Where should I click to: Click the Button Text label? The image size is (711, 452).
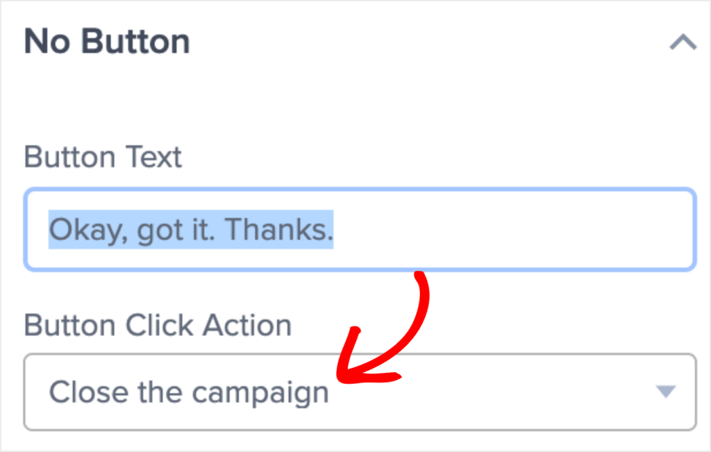103,157
